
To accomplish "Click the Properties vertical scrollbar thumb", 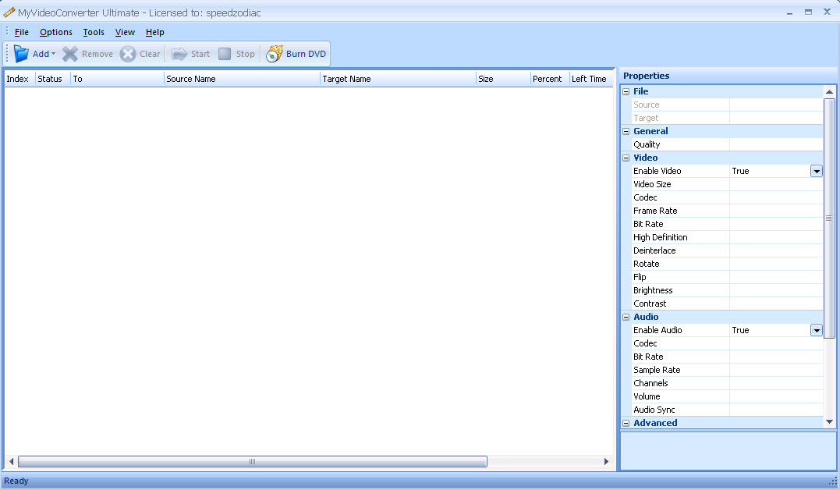I will pyautogui.click(x=829, y=218).
